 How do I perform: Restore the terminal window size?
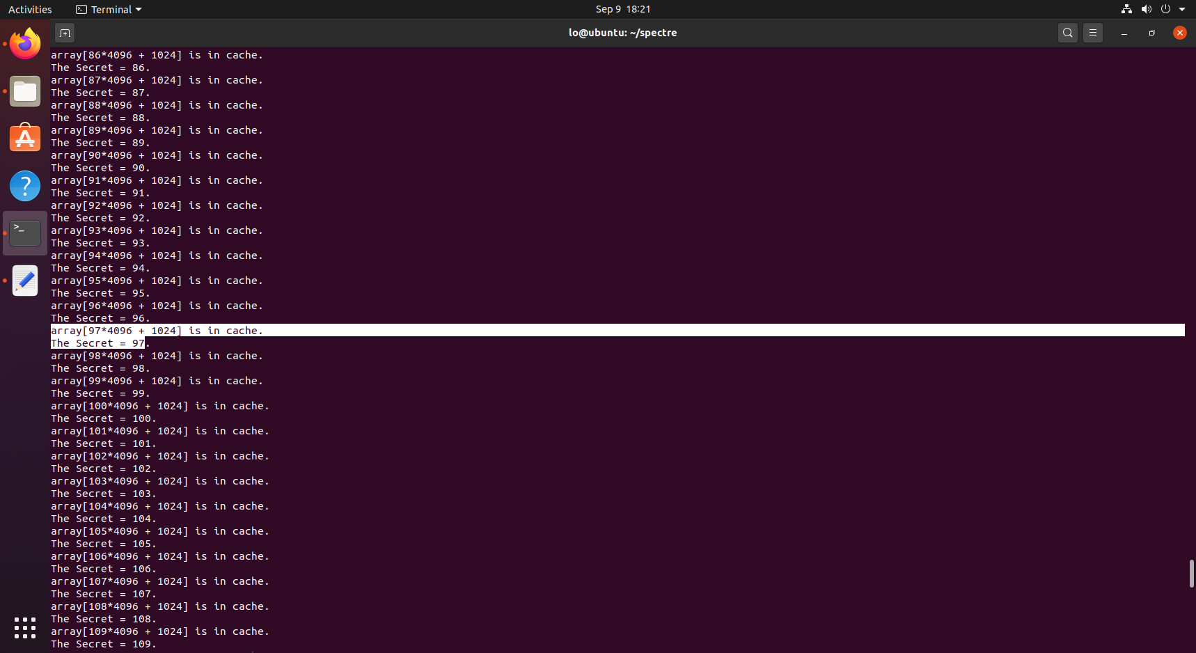[1151, 33]
